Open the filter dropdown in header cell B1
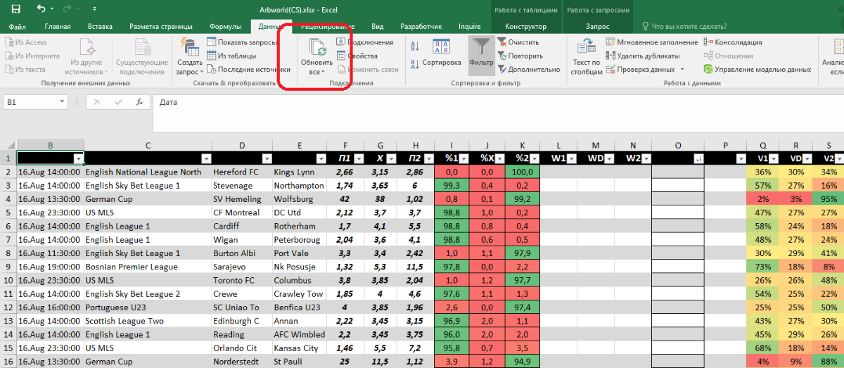Viewport: 844px width, 368px height. pyautogui.click(x=78, y=158)
